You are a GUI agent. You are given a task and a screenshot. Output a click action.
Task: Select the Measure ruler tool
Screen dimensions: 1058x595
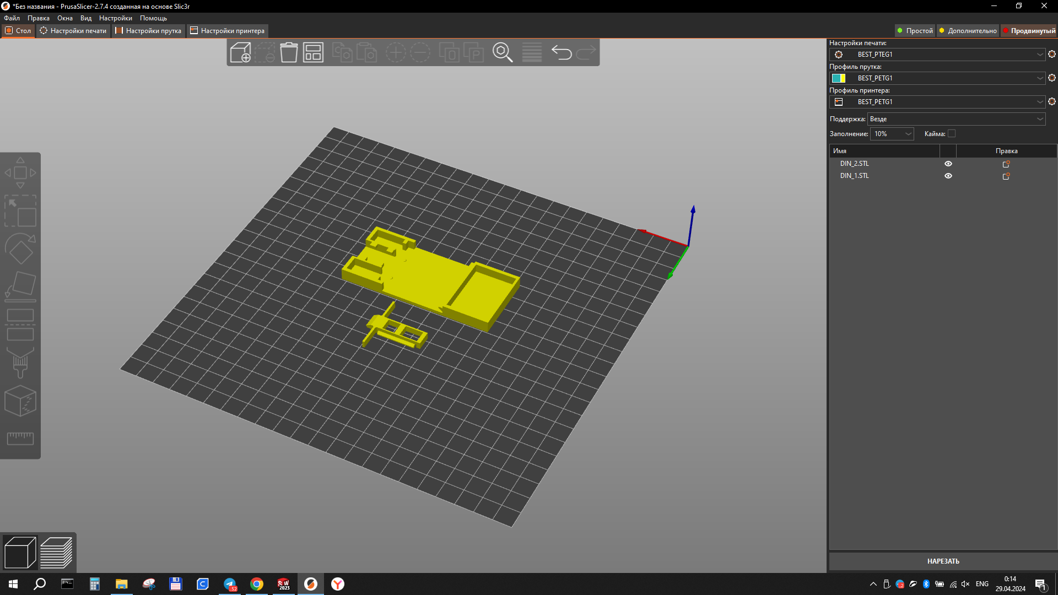point(20,439)
